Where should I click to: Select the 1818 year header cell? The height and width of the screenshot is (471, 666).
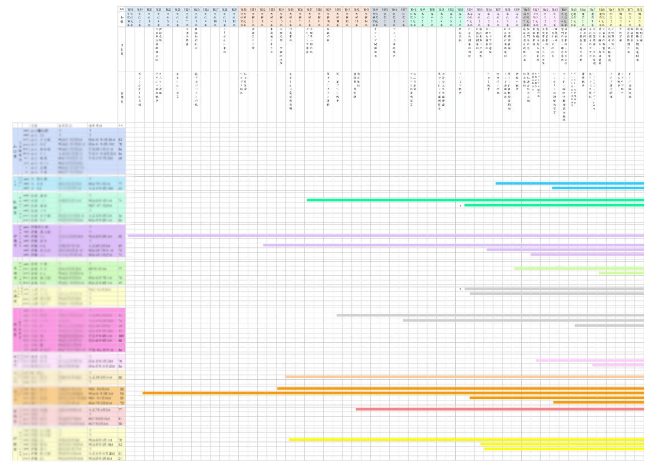(x=130, y=9)
